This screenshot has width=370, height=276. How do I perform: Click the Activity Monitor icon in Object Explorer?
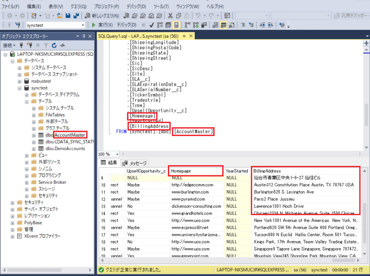62,45
